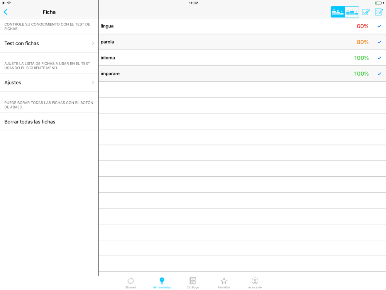Image resolution: width=386 pixels, height=290 pixels.
Task: Expand the Test con fichas chevron
Action: 93,43
